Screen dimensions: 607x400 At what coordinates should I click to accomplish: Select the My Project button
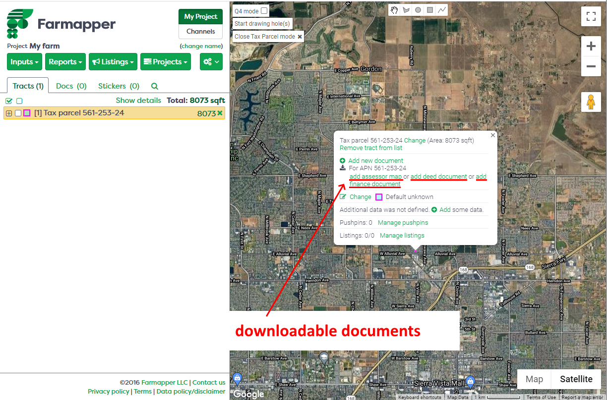(x=200, y=16)
